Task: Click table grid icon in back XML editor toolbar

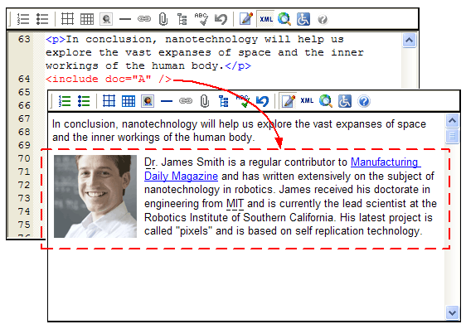Action: [87, 19]
